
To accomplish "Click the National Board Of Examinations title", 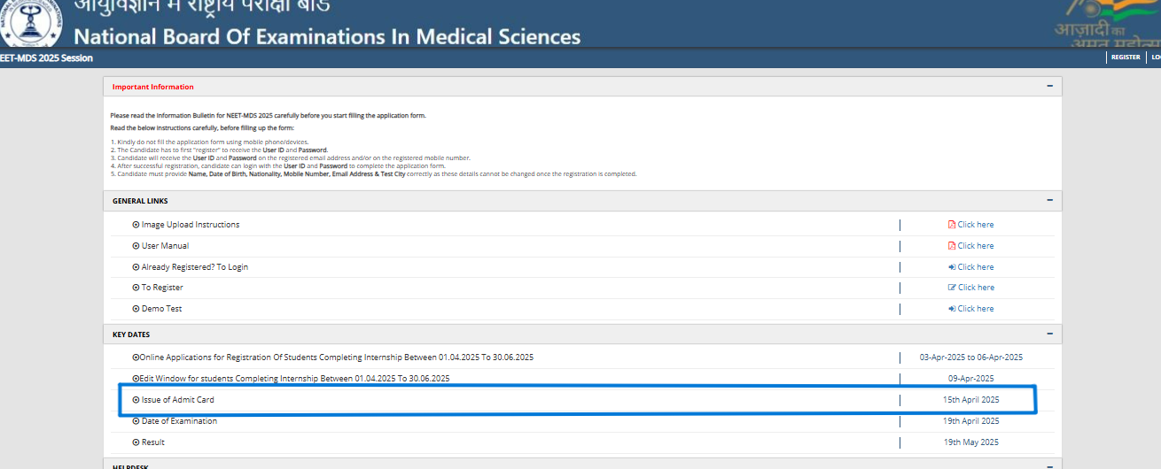I will click(327, 37).
